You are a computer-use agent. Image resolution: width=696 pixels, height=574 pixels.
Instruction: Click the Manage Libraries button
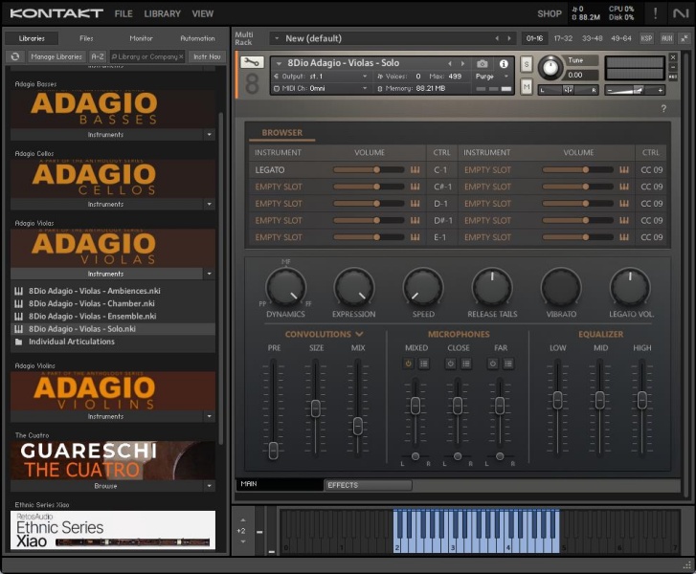(x=56, y=56)
